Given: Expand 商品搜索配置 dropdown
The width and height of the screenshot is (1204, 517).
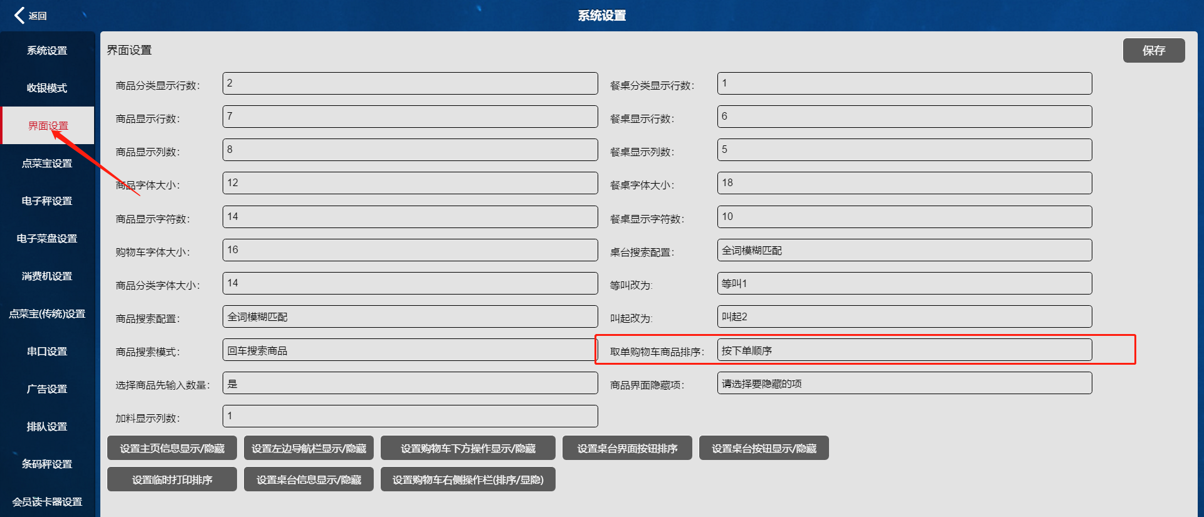Looking at the screenshot, I should tap(409, 316).
